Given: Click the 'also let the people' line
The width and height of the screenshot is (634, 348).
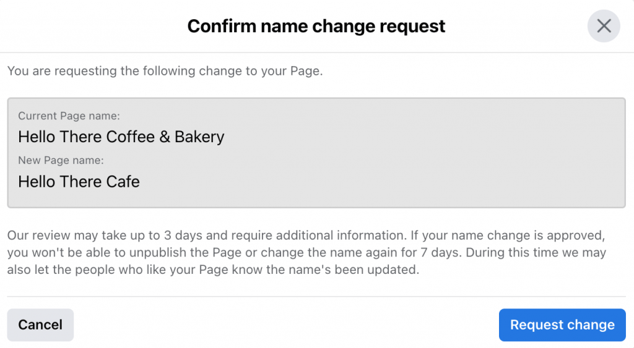Looking at the screenshot, I should coord(213,269).
